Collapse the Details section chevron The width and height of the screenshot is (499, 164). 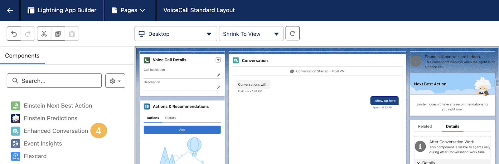(x=419, y=163)
